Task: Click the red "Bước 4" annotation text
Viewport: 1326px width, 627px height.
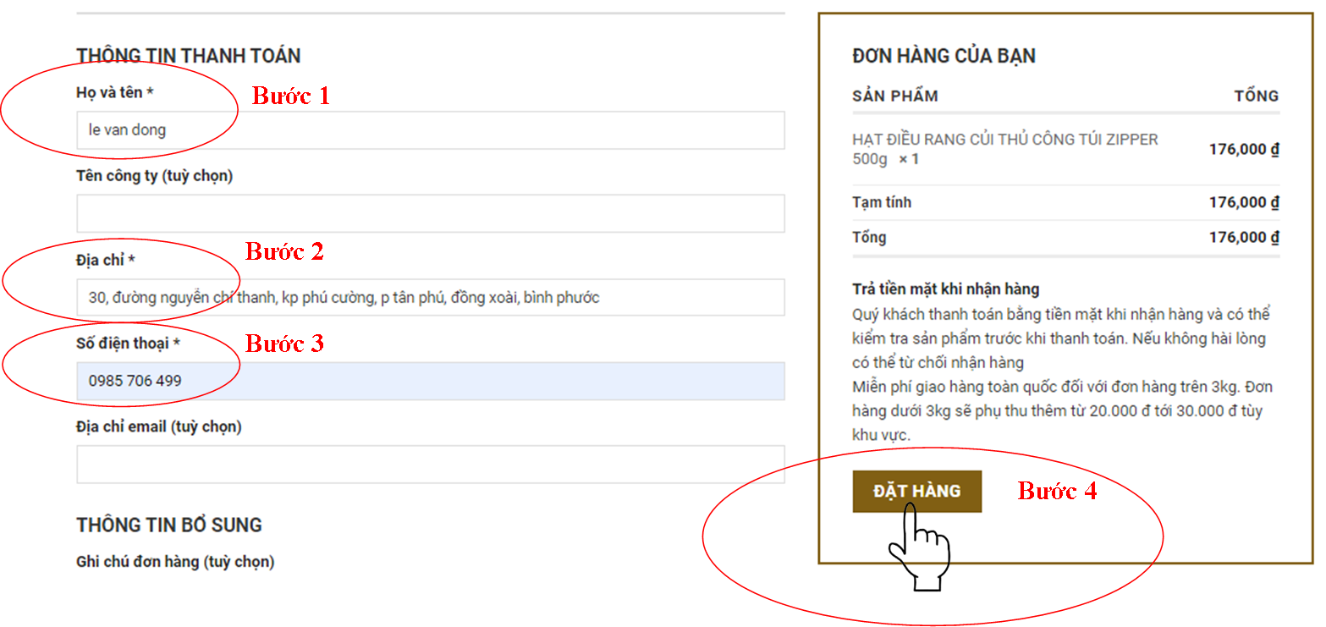Action: [x=1056, y=491]
